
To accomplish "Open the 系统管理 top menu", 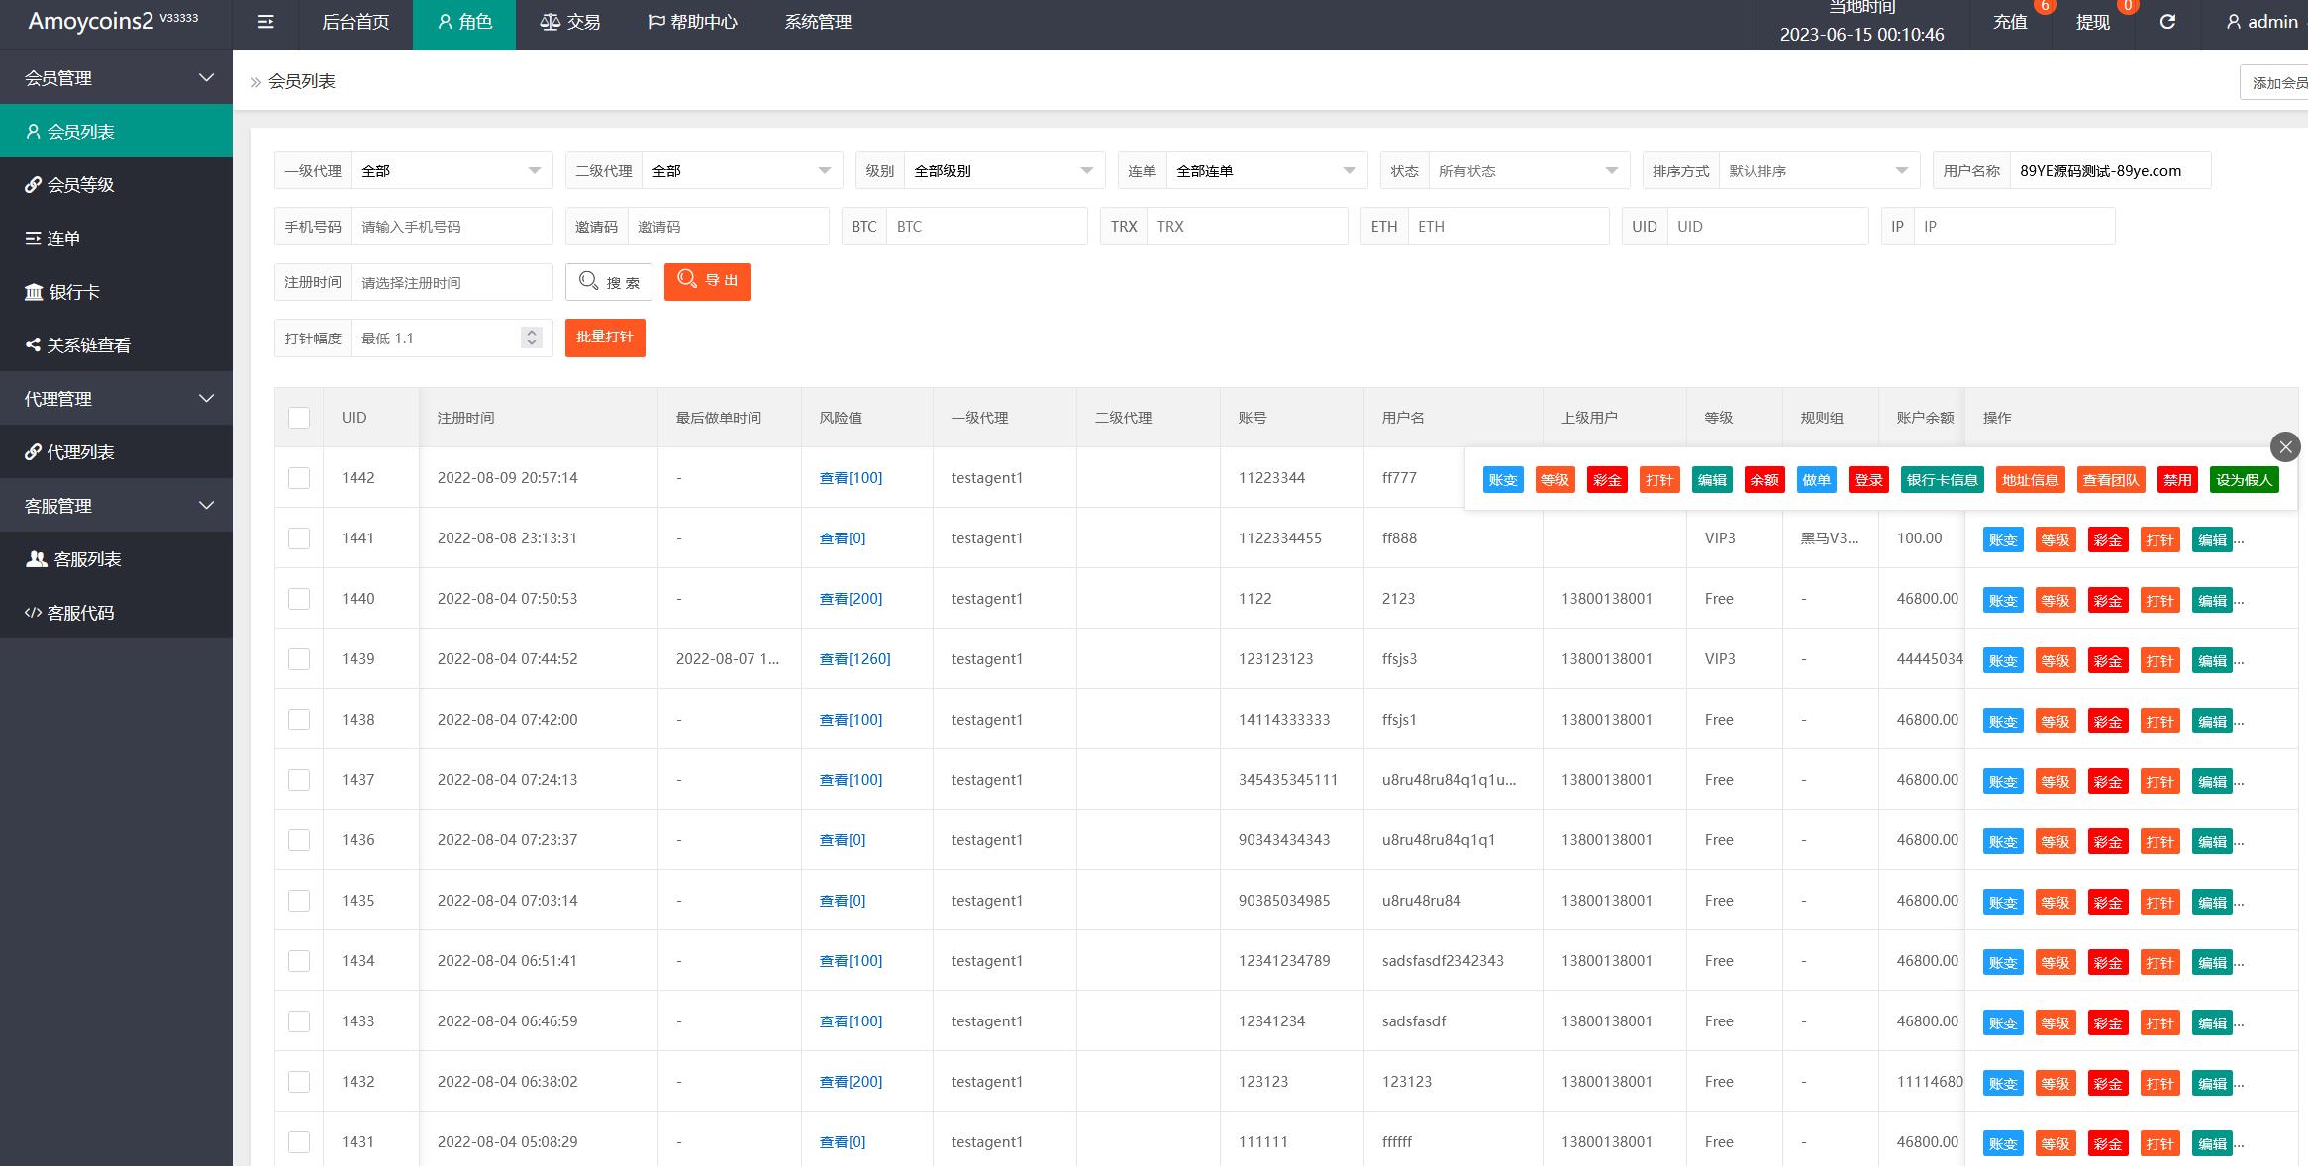I will (818, 22).
